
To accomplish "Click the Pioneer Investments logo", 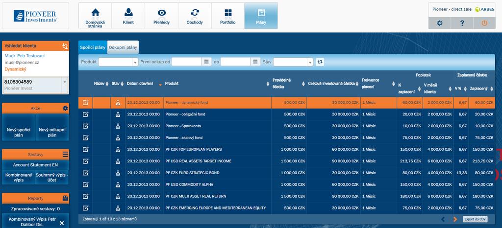I will coord(35,16).
